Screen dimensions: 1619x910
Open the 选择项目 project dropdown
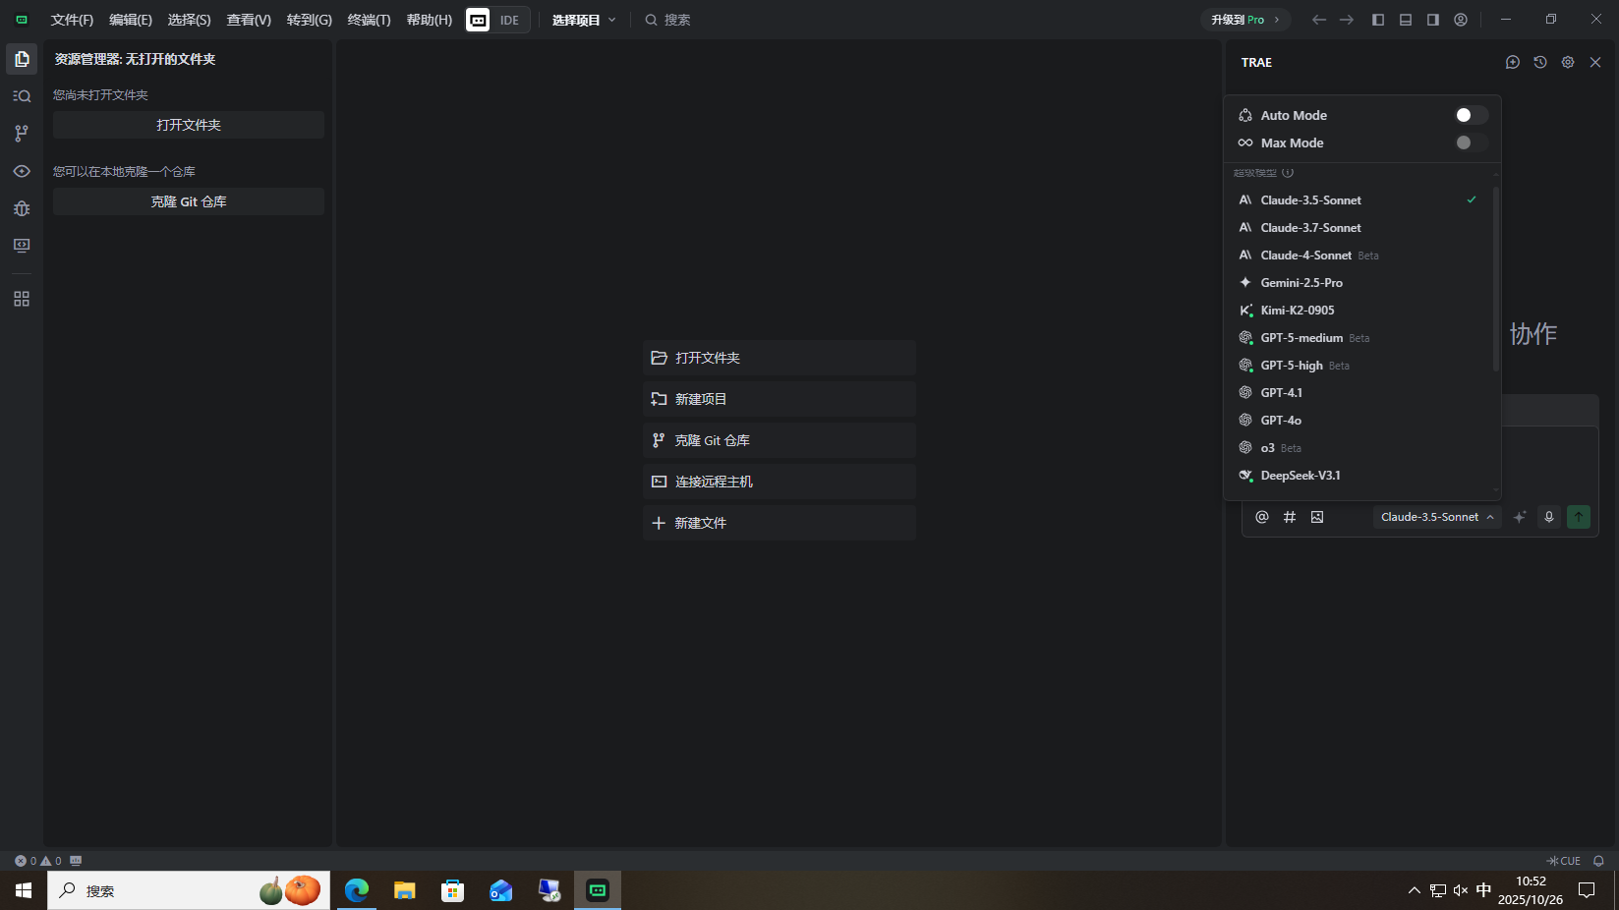click(583, 20)
